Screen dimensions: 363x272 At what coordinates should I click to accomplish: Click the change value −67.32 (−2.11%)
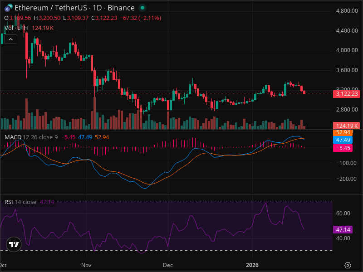pos(140,18)
